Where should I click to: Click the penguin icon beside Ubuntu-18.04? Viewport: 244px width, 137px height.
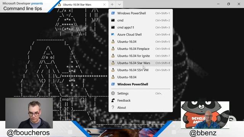pos(113,77)
